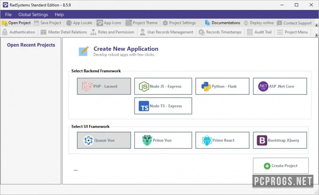Viewport: 319px width, 195px height.
Task: Open Project Settings gear icon
Action: [165, 23]
